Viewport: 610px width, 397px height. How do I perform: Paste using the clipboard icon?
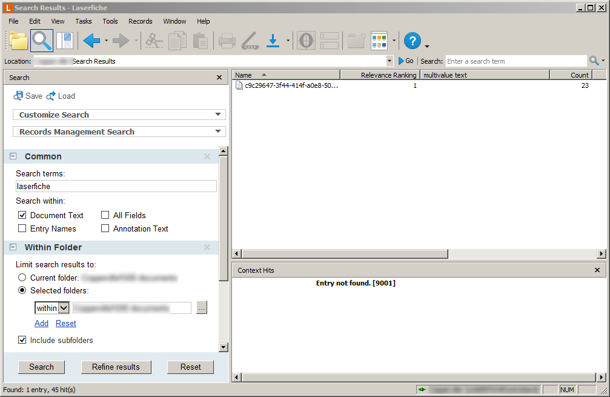[x=200, y=41]
